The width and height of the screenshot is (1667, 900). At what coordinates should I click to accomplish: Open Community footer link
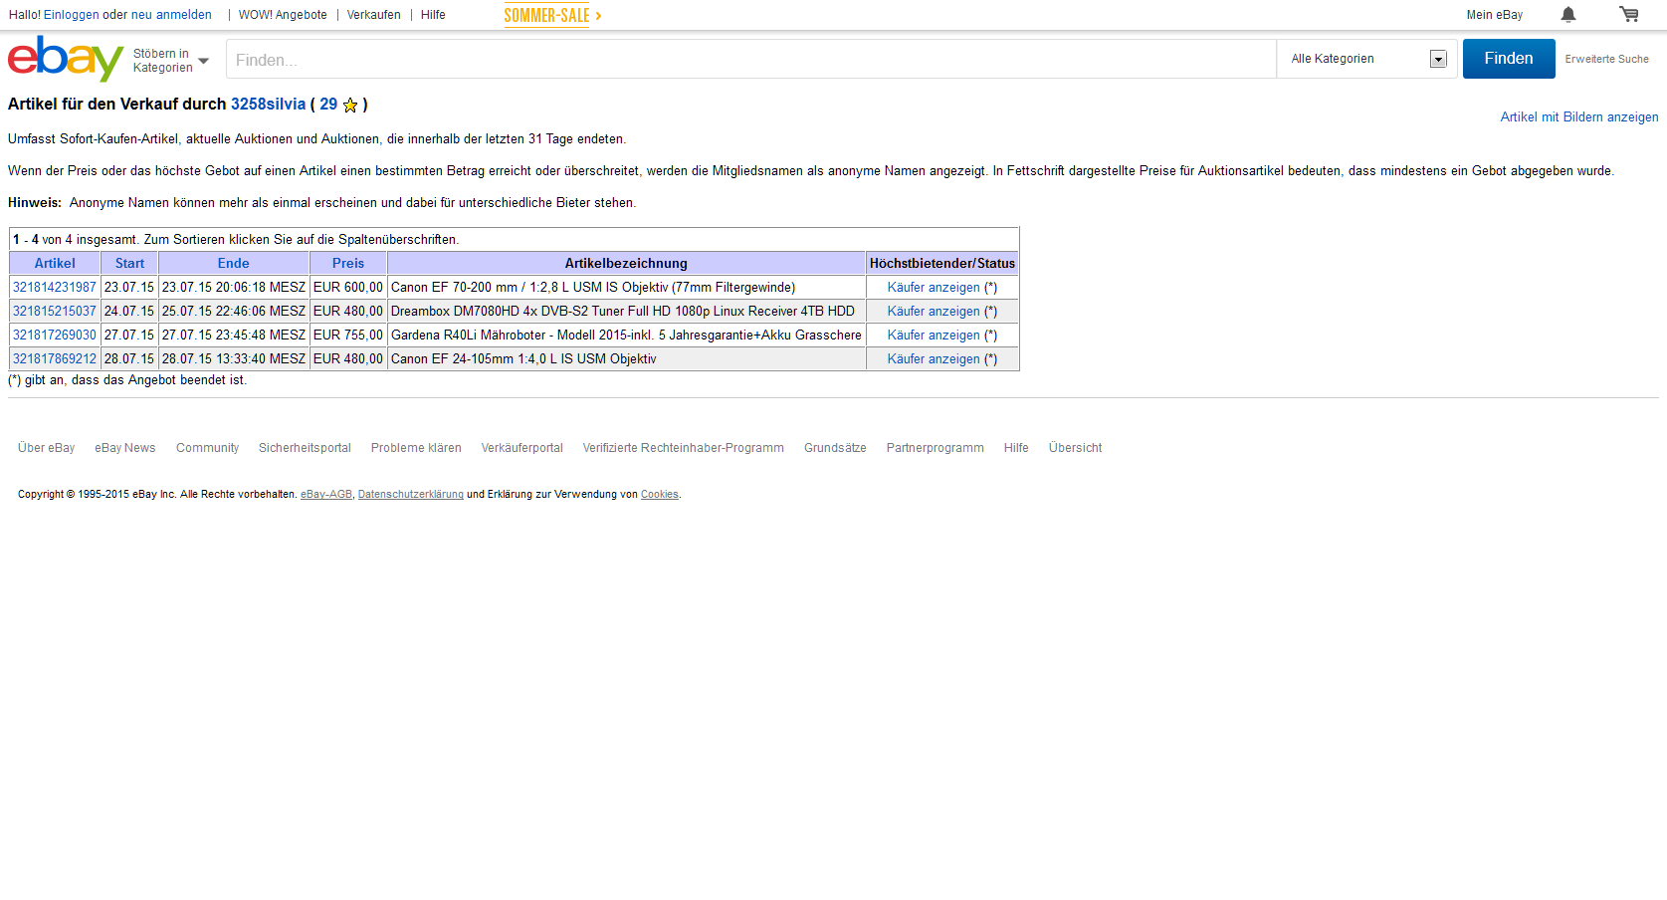pyautogui.click(x=207, y=448)
